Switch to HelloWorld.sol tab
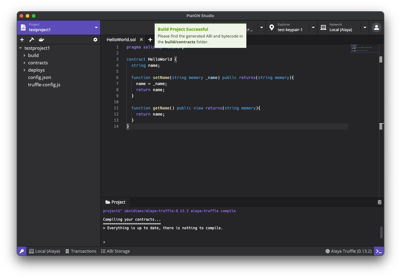401x278 pixels. (x=121, y=40)
